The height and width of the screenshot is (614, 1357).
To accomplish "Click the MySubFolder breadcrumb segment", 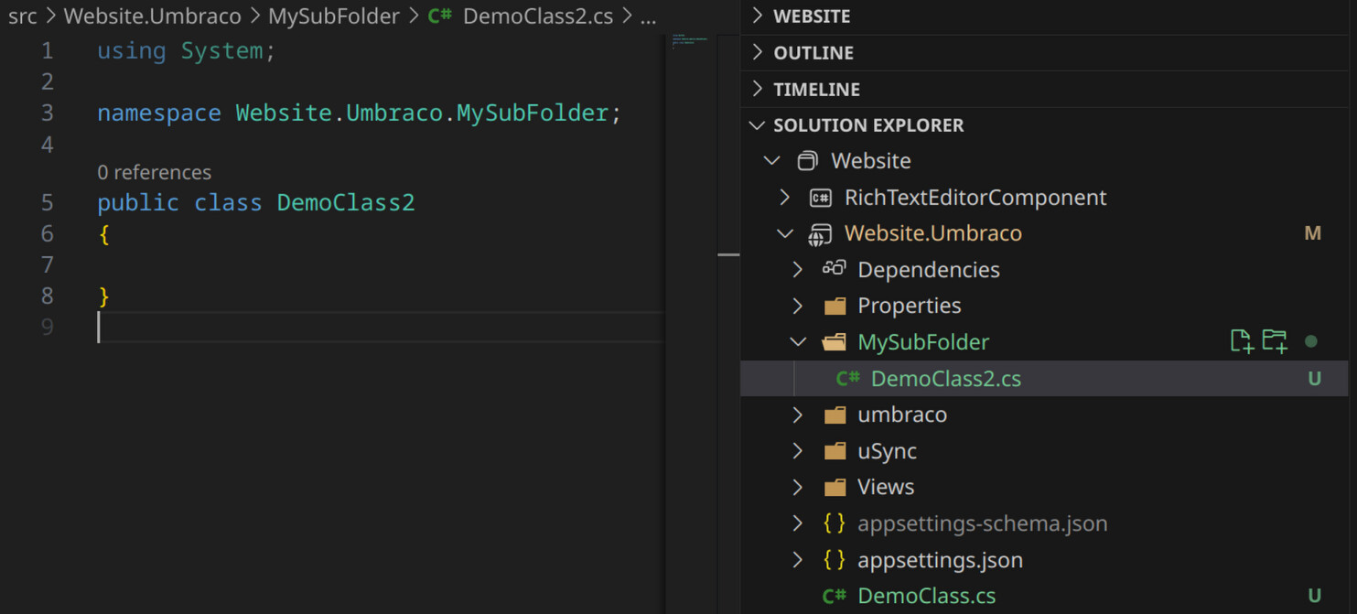I will point(334,16).
